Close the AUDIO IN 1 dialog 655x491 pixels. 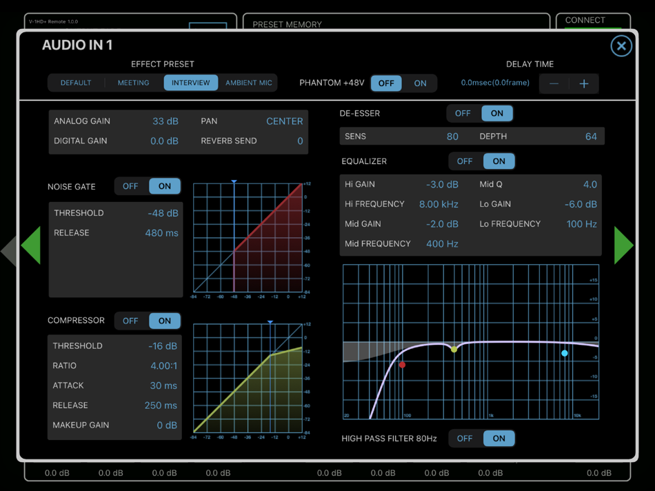point(621,46)
